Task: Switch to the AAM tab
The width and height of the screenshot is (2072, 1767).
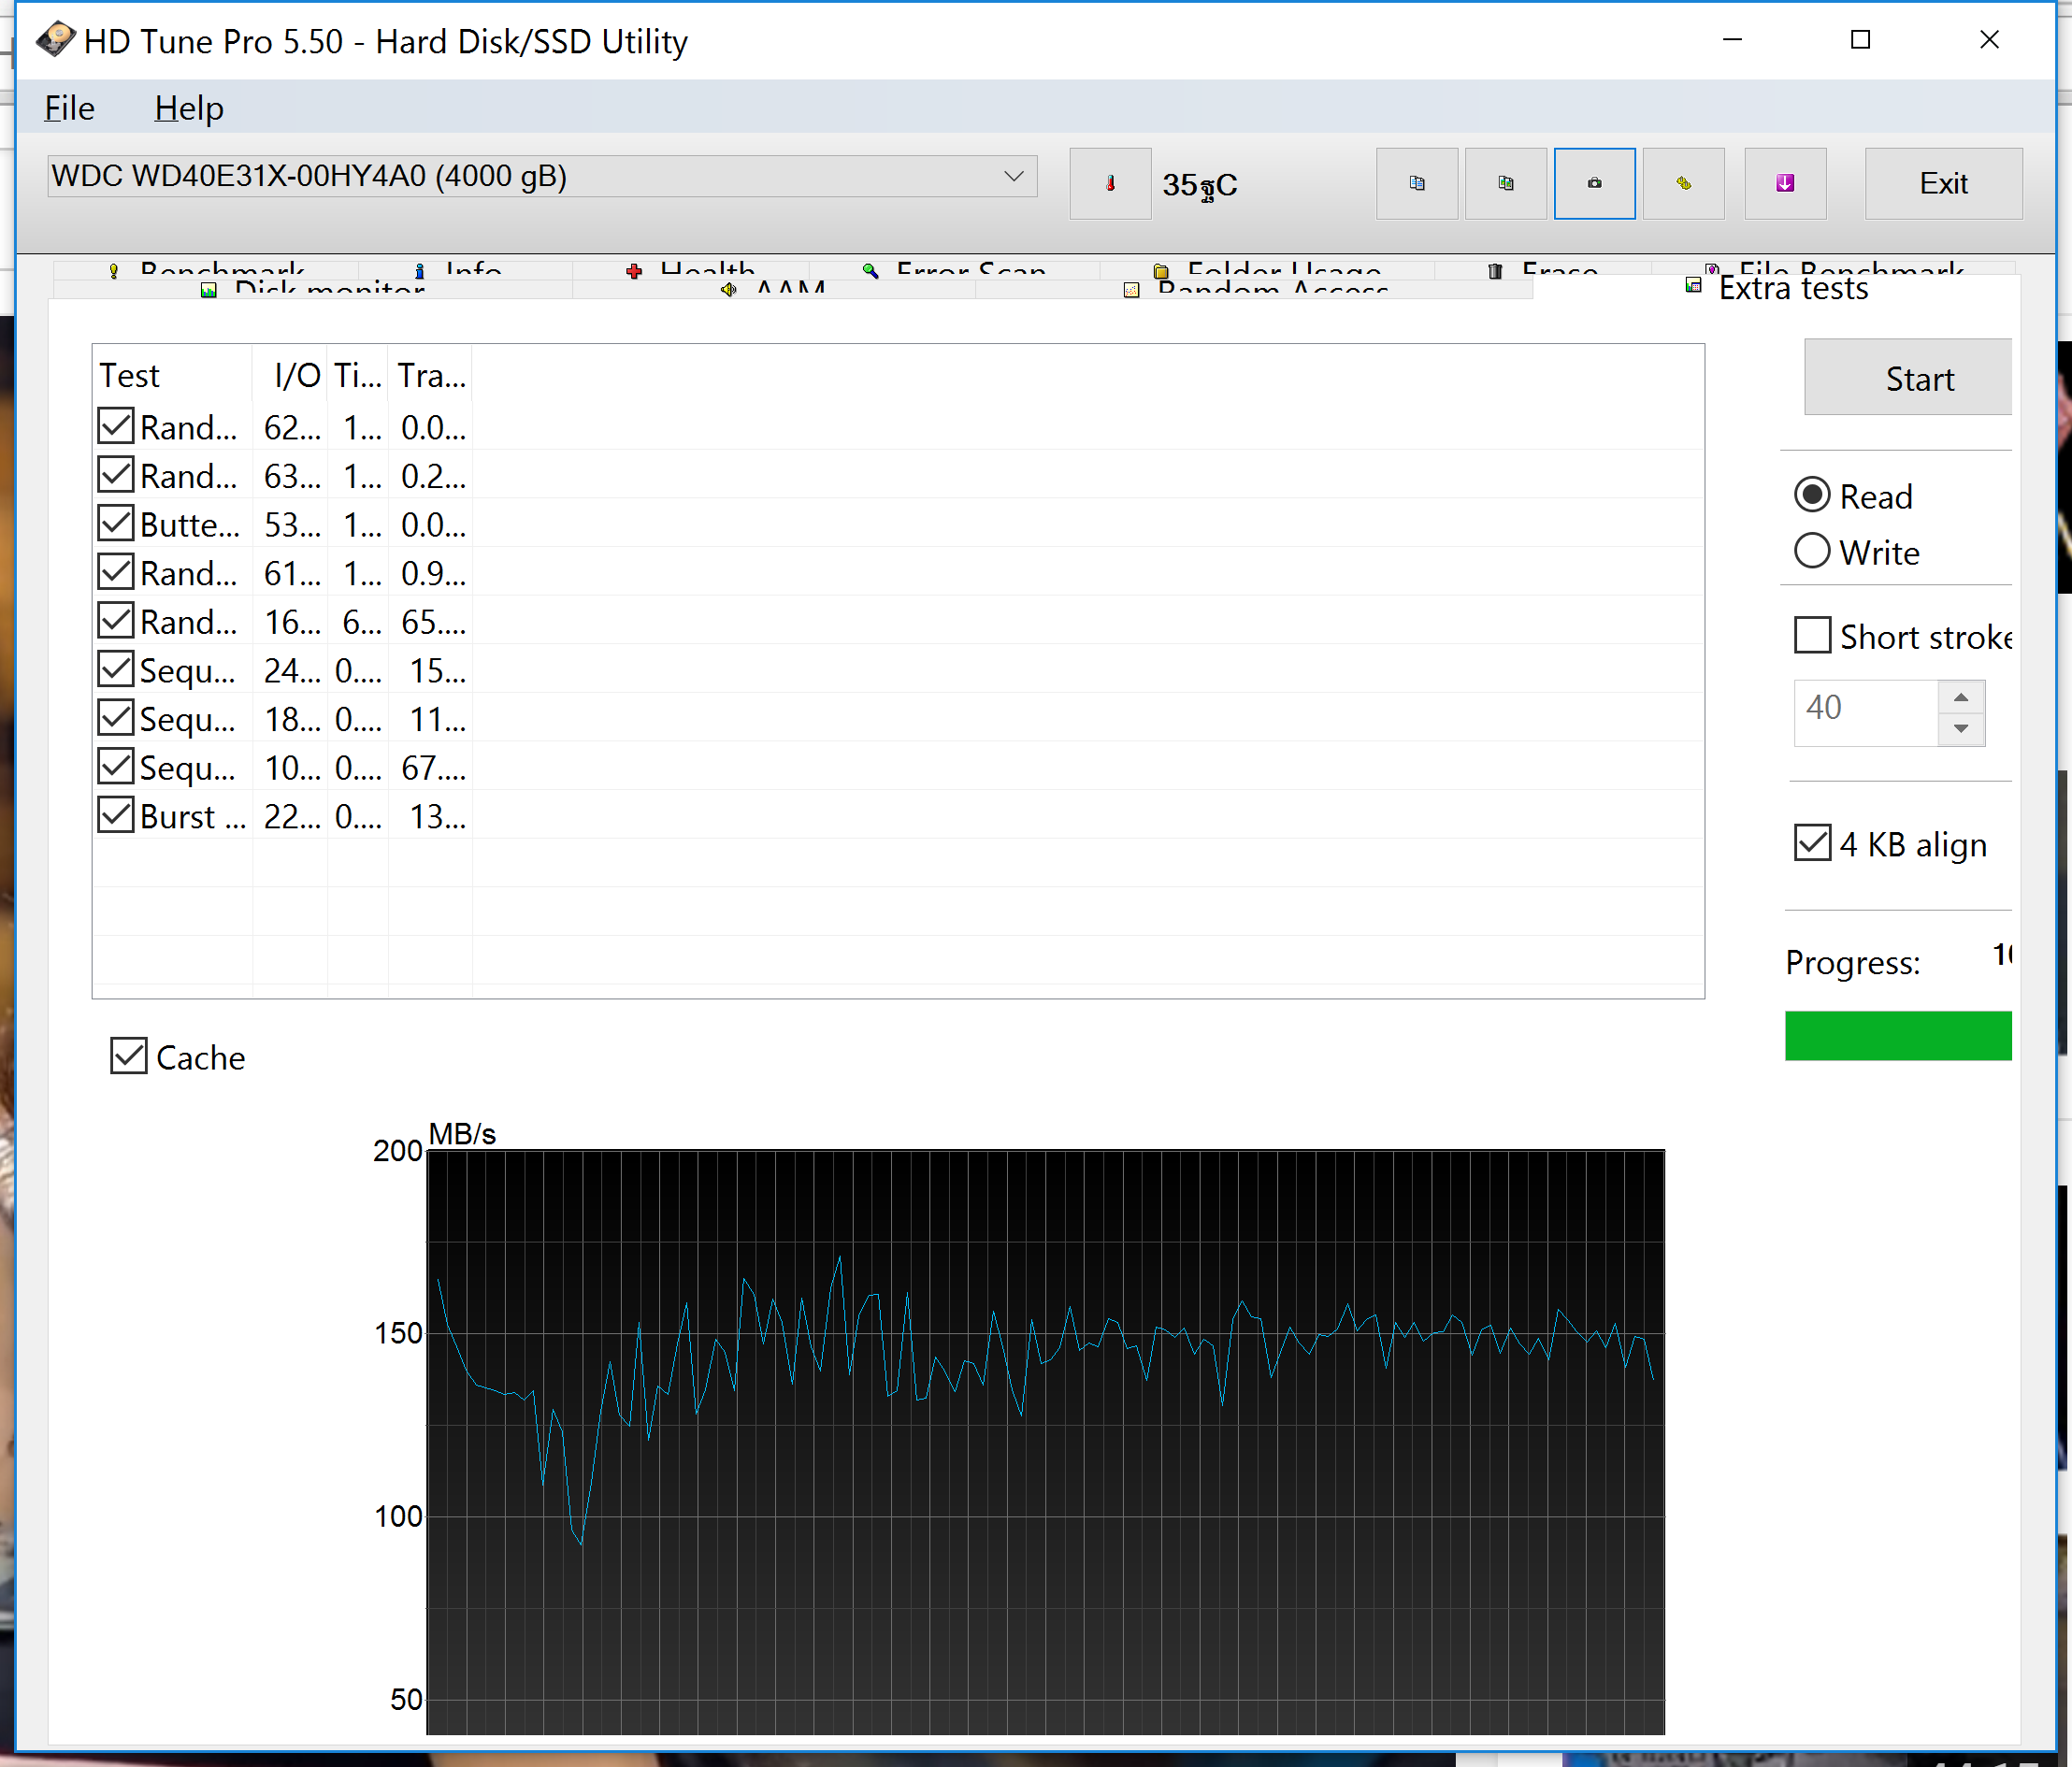Action: [774, 289]
